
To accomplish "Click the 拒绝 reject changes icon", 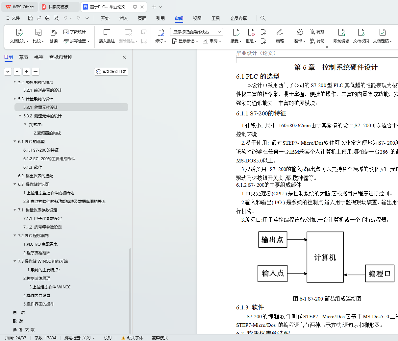I will pos(251,32).
